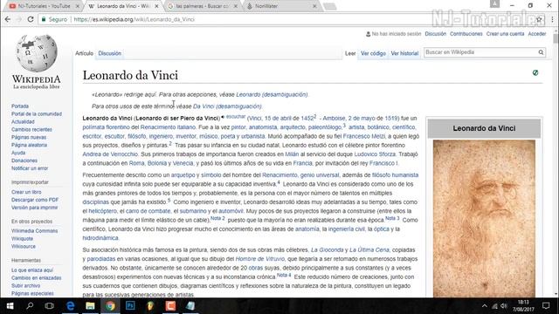Click the volume speaker tray icon
The height and width of the screenshot is (314, 559).
pos(504,306)
